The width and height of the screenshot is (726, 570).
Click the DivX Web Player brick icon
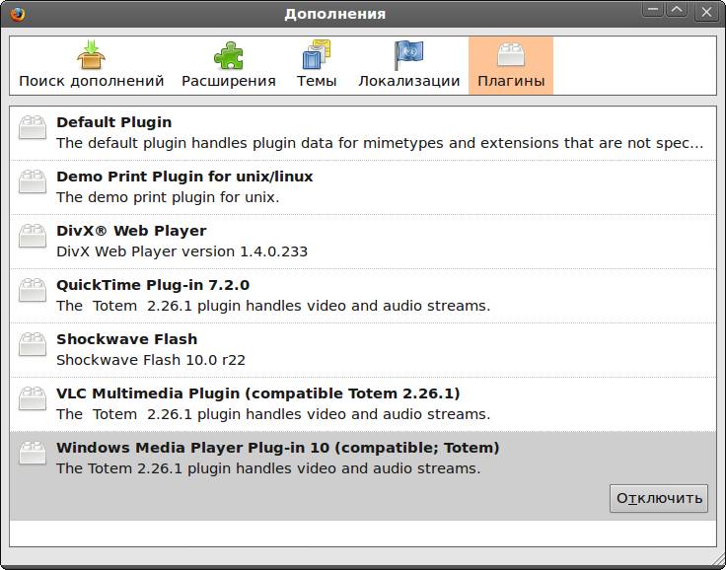click(x=33, y=236)
